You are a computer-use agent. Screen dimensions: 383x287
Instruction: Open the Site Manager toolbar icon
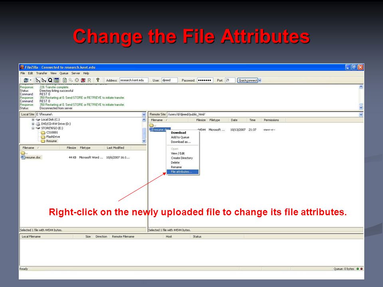pyautogui.click(x=26, y=80)
